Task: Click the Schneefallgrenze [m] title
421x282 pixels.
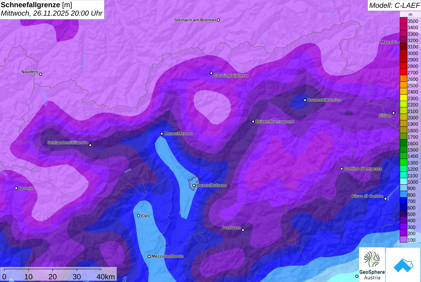Action: click(x=36, y=5)
